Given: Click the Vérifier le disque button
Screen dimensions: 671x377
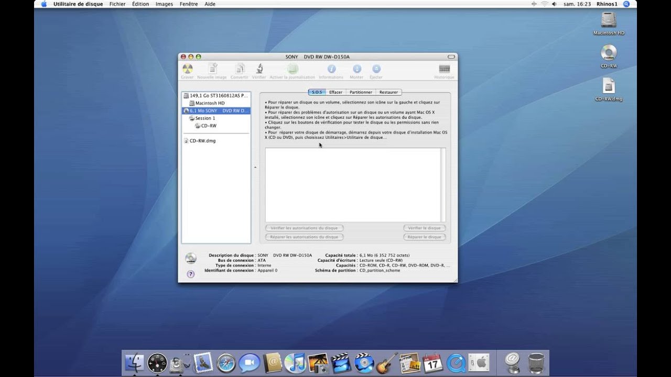Looking at the screenshot, I should click(x=425, y=228).
